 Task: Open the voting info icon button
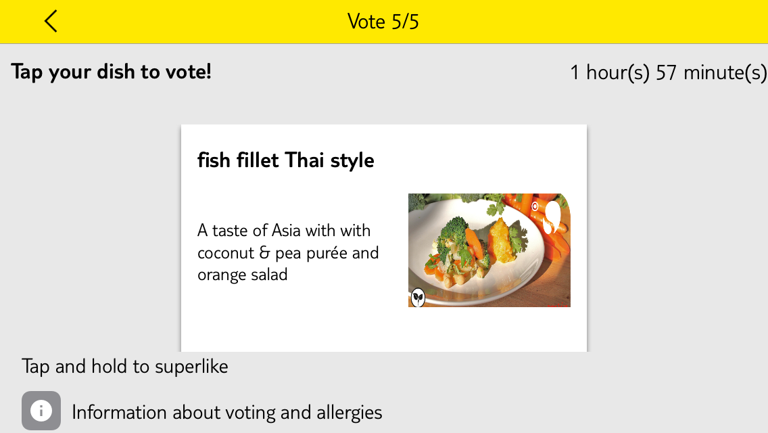pyautogui.click(x=41, y=411)
